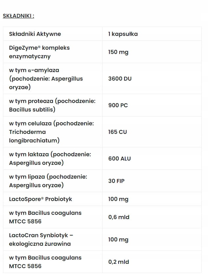Select the last Bacillus coagulans MTCC 5856 cell
This screenshot has height=276, width=208.
(x=53, y=262)
